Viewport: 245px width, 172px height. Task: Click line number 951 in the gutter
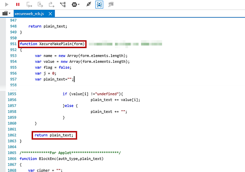coord(13,44)
